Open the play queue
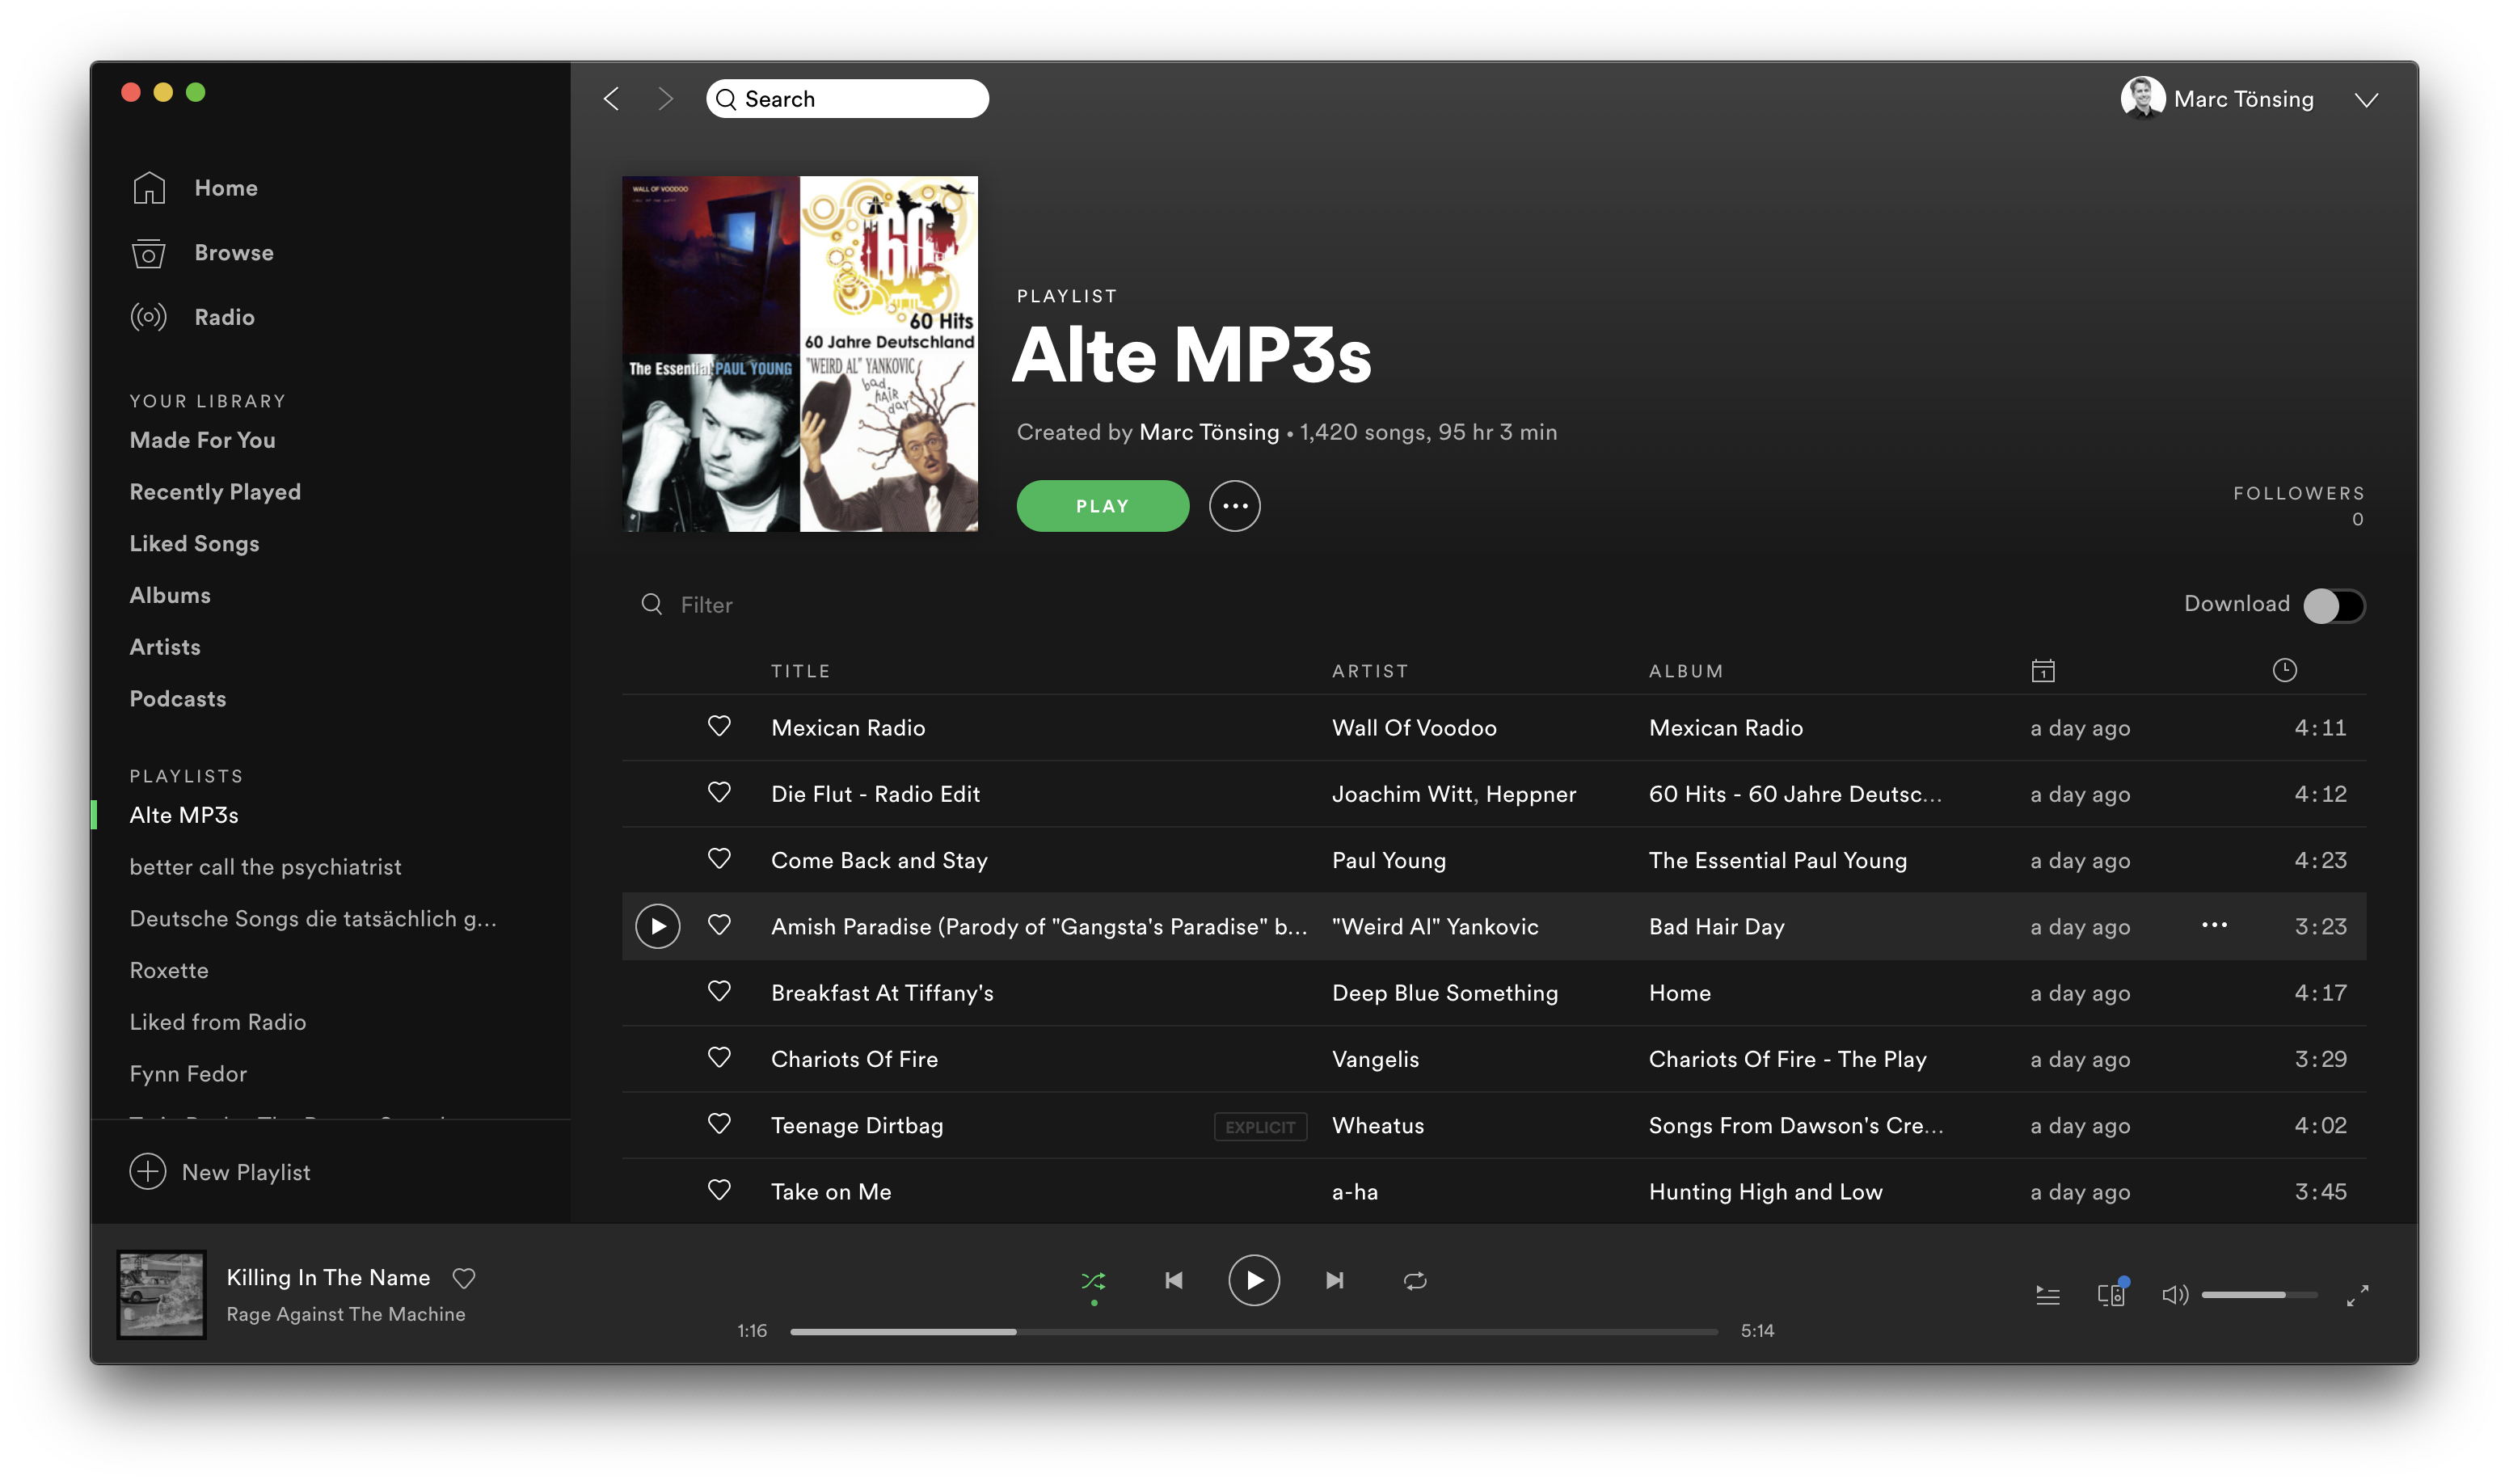The image size is (2509, 1484). 2048,1295
